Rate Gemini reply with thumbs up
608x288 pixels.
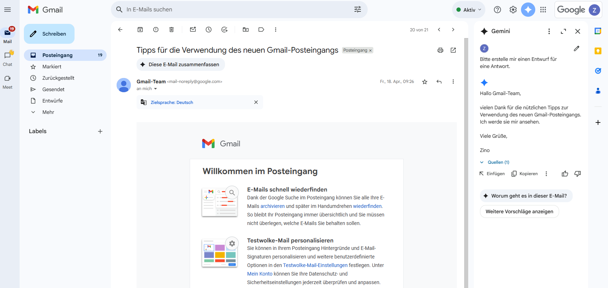click(x=565, y=174)
